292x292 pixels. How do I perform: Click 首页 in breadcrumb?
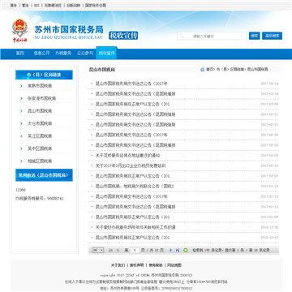210,70
